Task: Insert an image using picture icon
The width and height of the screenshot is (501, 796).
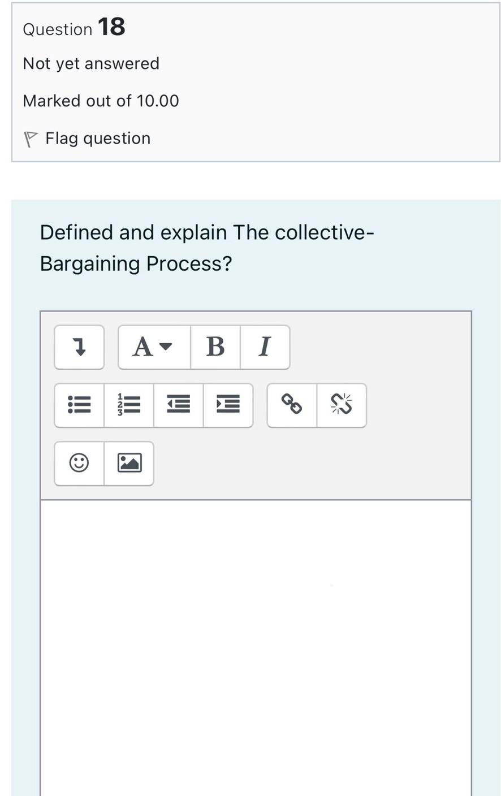Action: click(129, 463)
